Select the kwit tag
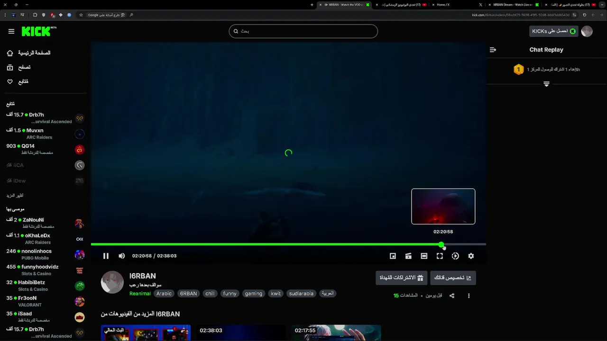607x341 pixels. 276,294
